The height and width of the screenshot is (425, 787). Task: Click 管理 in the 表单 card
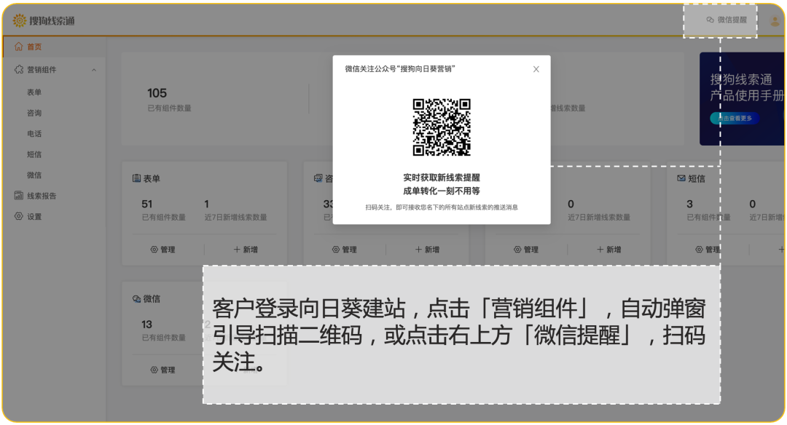(163, 250)
